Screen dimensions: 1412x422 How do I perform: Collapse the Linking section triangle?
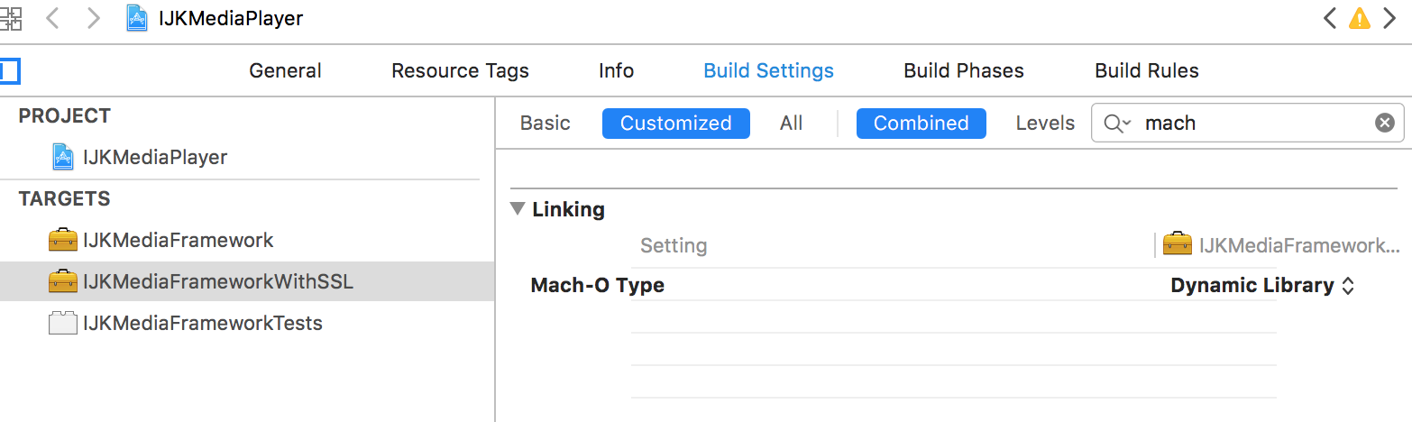tap(517, 209)
